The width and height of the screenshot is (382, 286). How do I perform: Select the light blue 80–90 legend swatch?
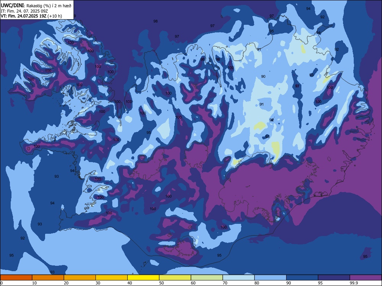270,278
